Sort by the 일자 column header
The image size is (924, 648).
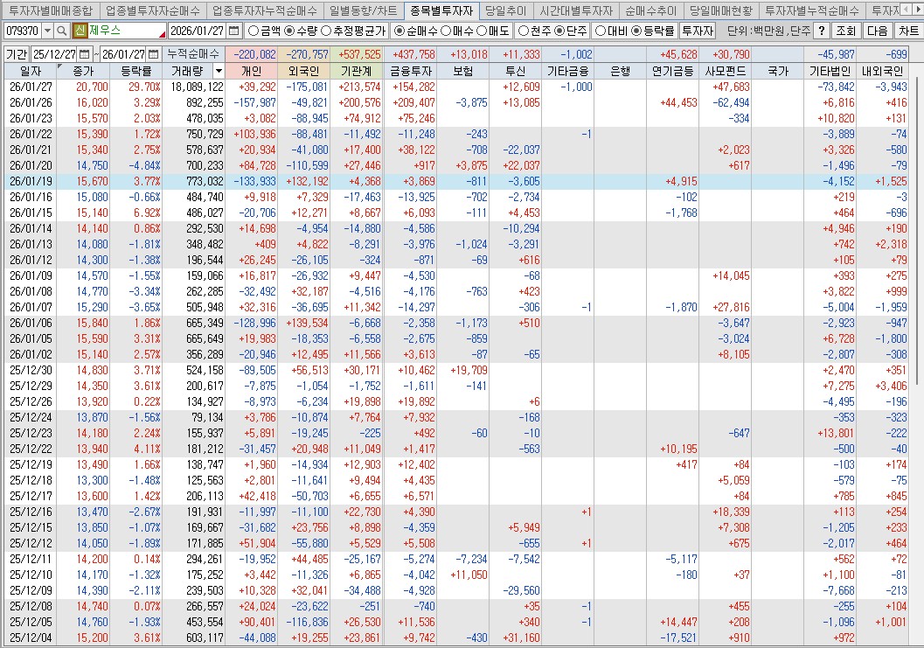(x=31, y=72)
